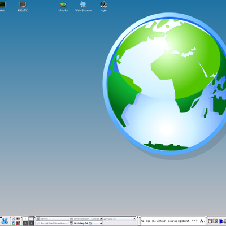Activate the Marketing-Teil taskbar entry
This screenshot has height=226, width=226.
pyautogui.click(x=86, y=223)
